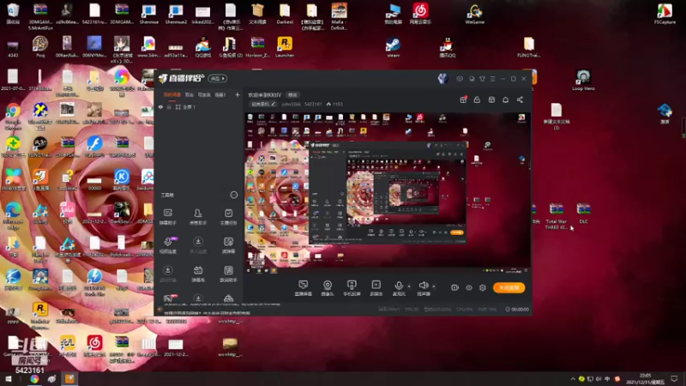Open streaming settings gear icon
The height and width of the screenshot is (386, 686).
click(x=483, y=287)
